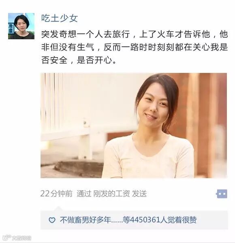This screenshot has width=235, height=243.
Task: Click the likes bar pointer triangle
Action: point(58,209)
